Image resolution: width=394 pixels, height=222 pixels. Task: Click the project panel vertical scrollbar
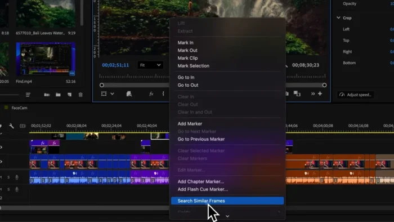[x=82, y=12]
